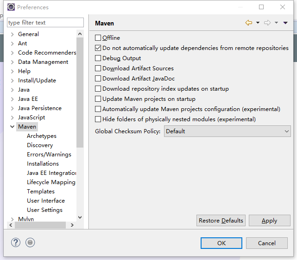297x260 pixels.
Task: Click the Eclipse Preferences window icon
Action: 11,7
